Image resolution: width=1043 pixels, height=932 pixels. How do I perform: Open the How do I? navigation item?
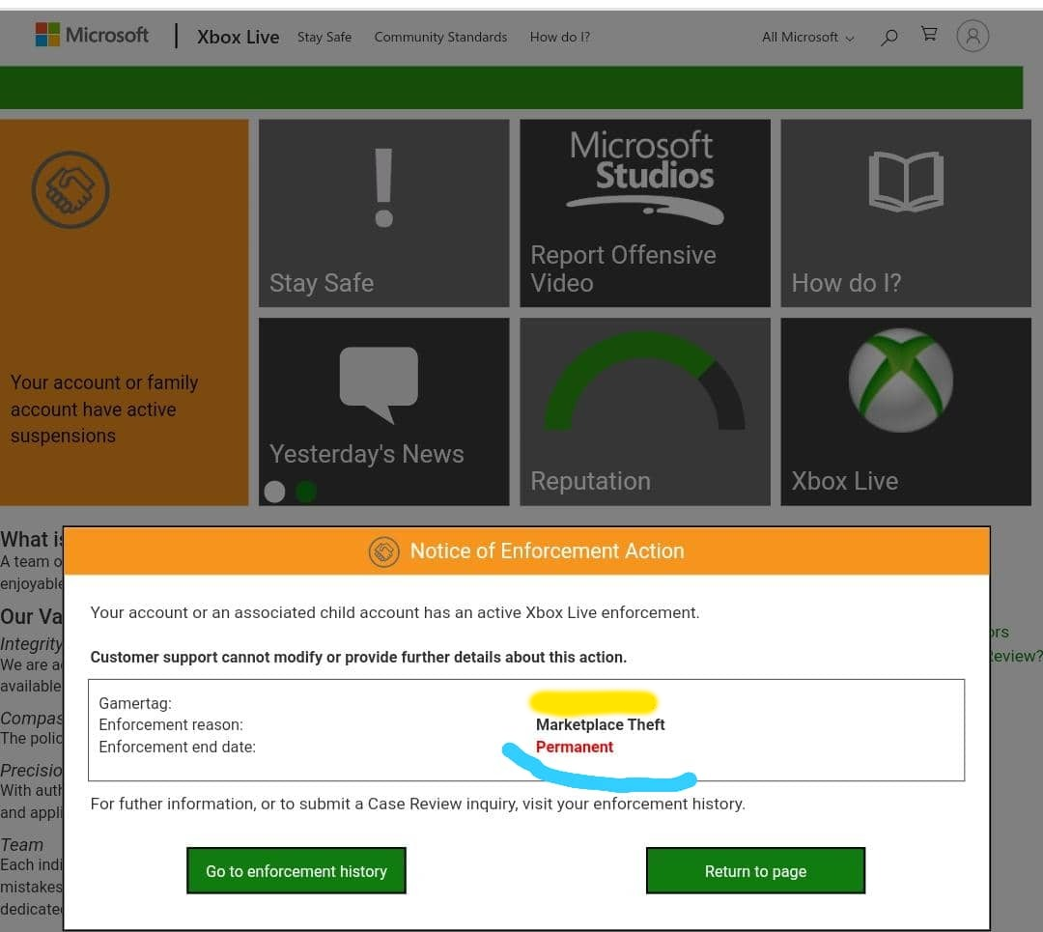coord(560,38)
